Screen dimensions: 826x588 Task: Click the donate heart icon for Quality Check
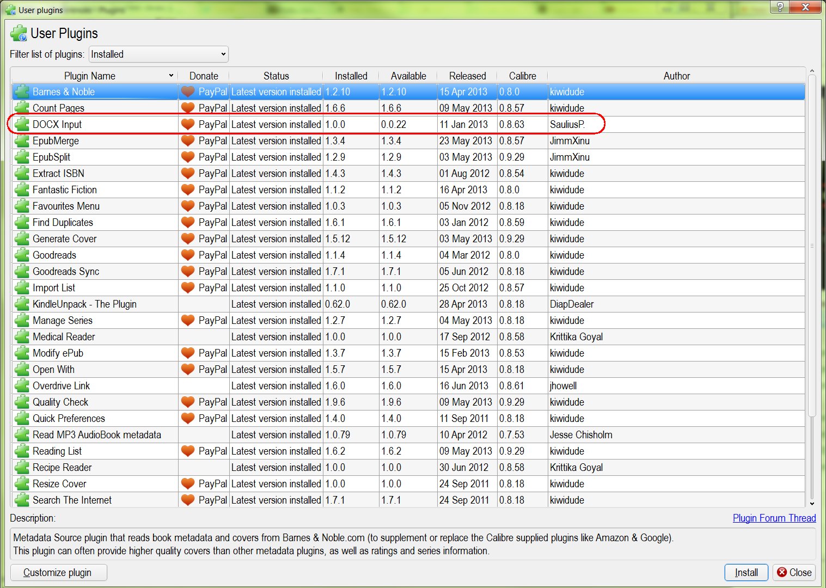pyautogui.click(x=188, y=402)
